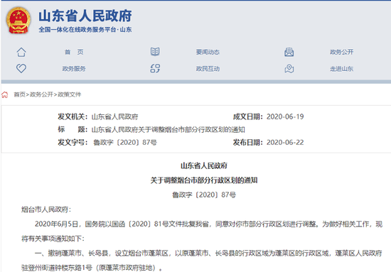Click the open book news icon
Viewport: 391px width, 272px height.
point(155,52)
